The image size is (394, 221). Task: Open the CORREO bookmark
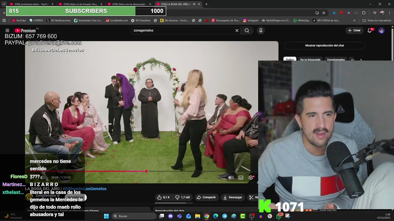point(36,21)
